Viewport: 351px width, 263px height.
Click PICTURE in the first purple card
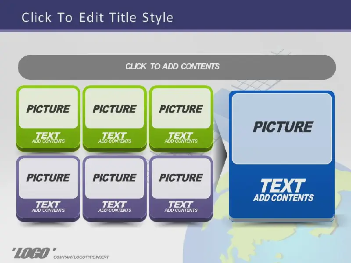tap(48, 178)
